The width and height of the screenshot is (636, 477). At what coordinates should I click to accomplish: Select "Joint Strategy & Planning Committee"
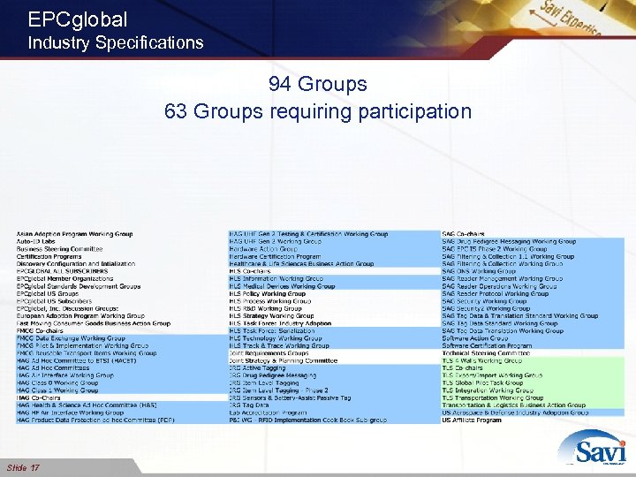[x=284, y=360]
